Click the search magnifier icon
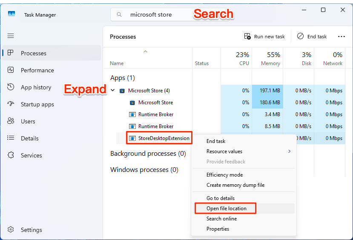This screenshot has width=353, height=240. (119, 14)
